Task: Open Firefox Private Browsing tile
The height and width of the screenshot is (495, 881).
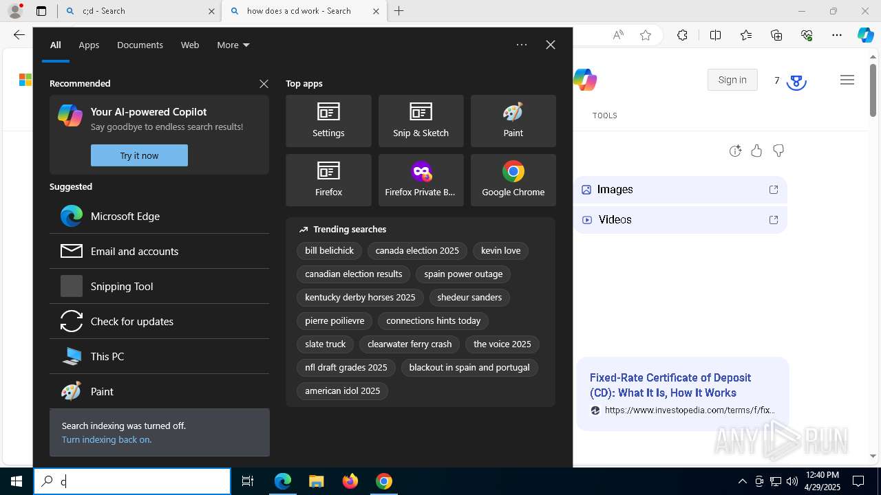Action: [421, 180]
